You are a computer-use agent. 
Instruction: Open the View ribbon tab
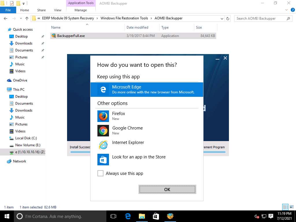58,10
